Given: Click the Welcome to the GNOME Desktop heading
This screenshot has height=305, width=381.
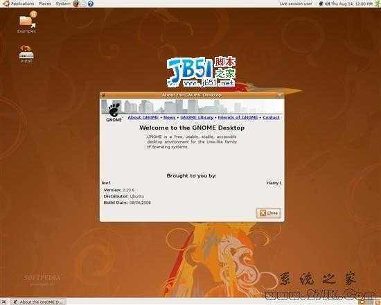Looking at the screenshot, I should (192, 128).
